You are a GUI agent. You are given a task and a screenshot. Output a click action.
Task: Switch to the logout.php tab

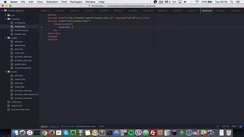pyautogui.click(x=192, y=11)
